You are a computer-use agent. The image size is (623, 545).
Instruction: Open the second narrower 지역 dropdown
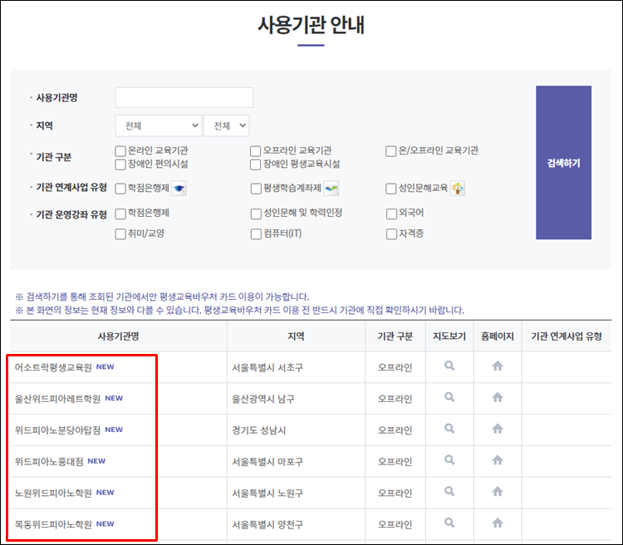click(x=227, y=125)
